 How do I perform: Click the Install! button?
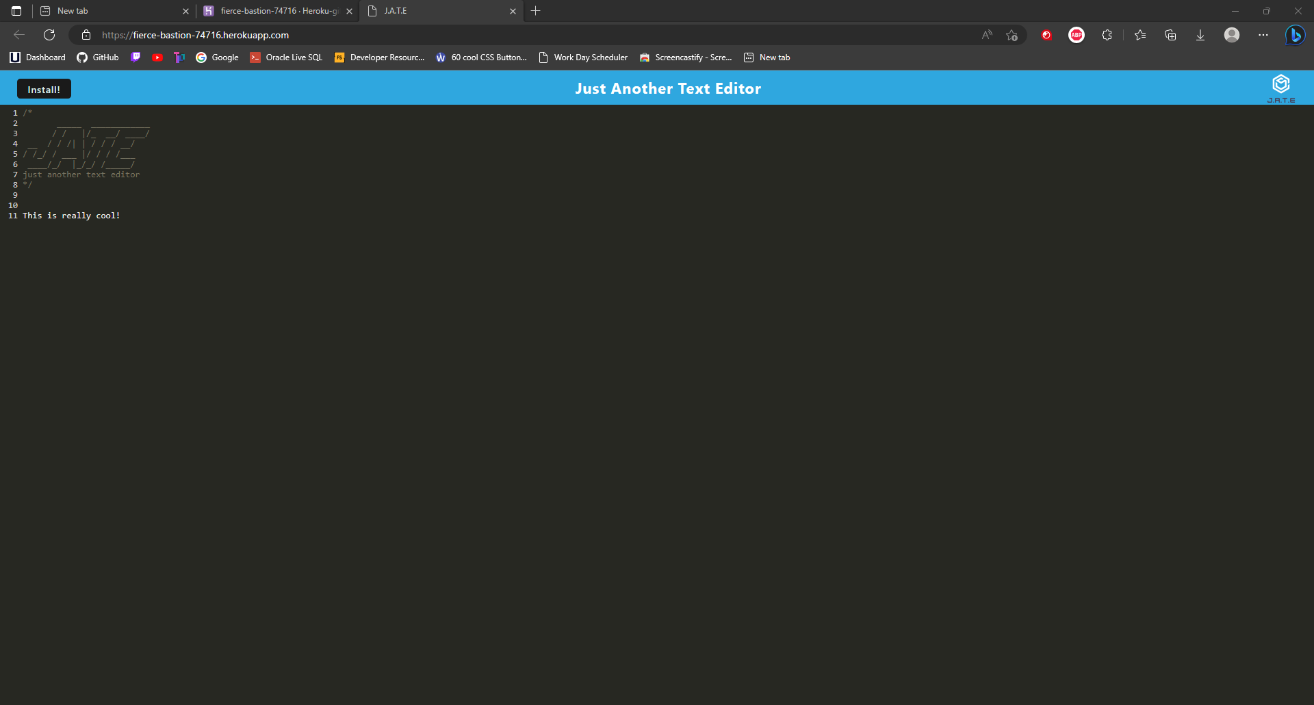pos(43,88)
